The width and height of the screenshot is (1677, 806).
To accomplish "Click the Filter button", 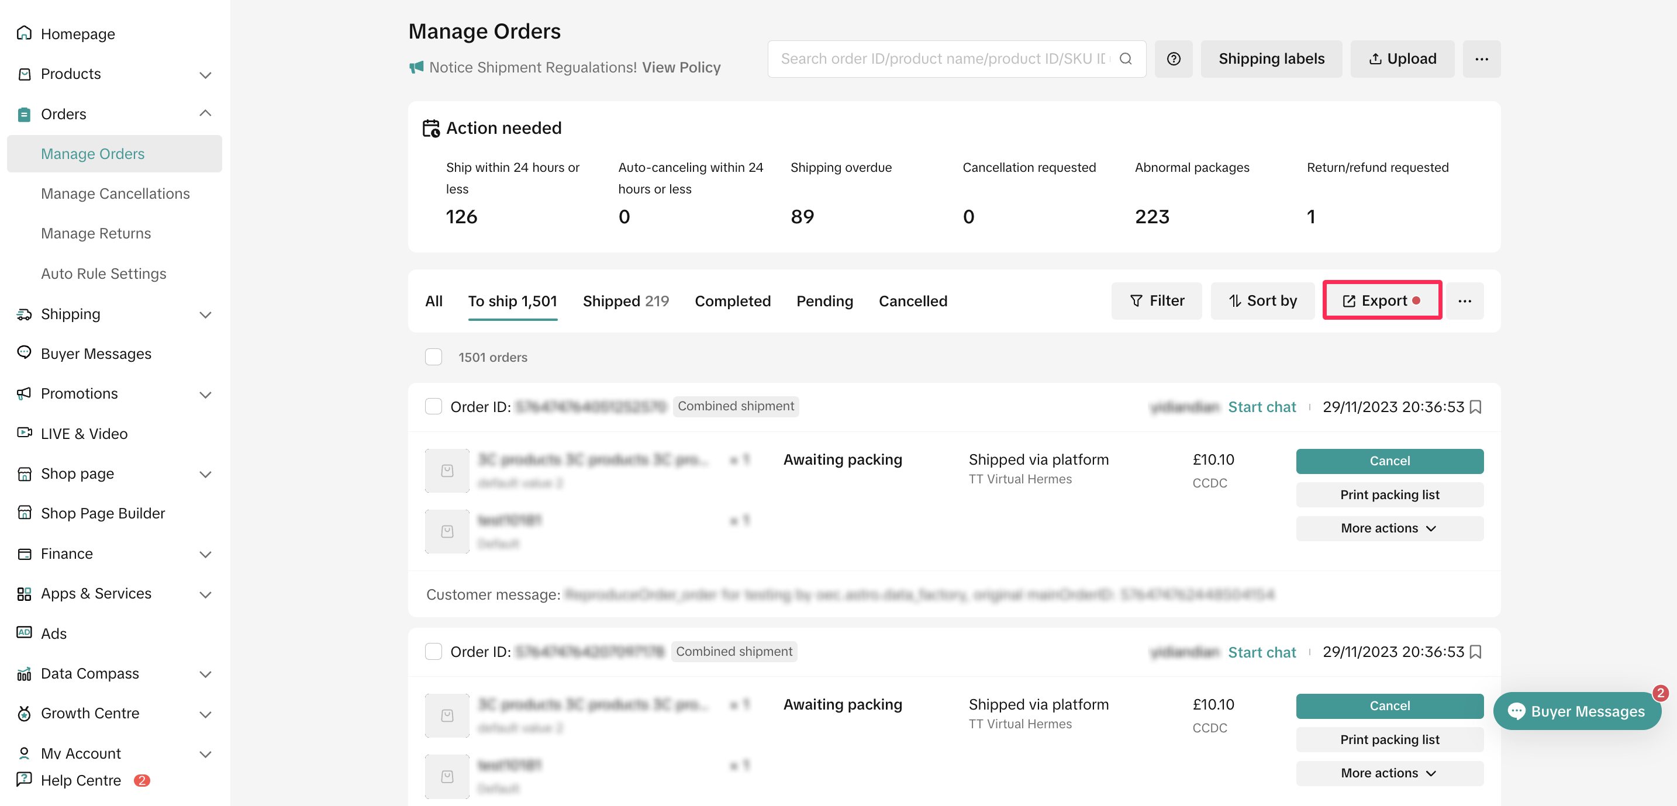I will tap(1156, 300).
